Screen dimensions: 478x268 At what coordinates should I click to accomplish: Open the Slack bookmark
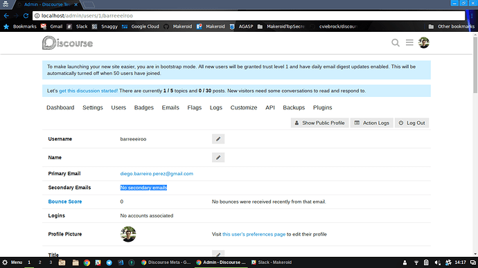coord(77,26)
